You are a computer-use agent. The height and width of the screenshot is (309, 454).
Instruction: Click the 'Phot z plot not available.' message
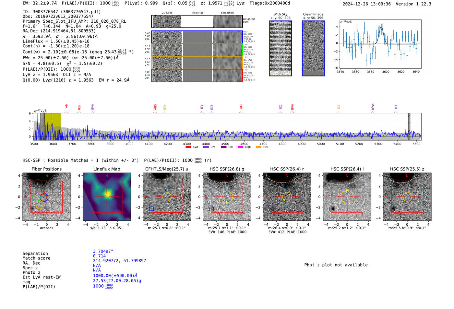337,265
